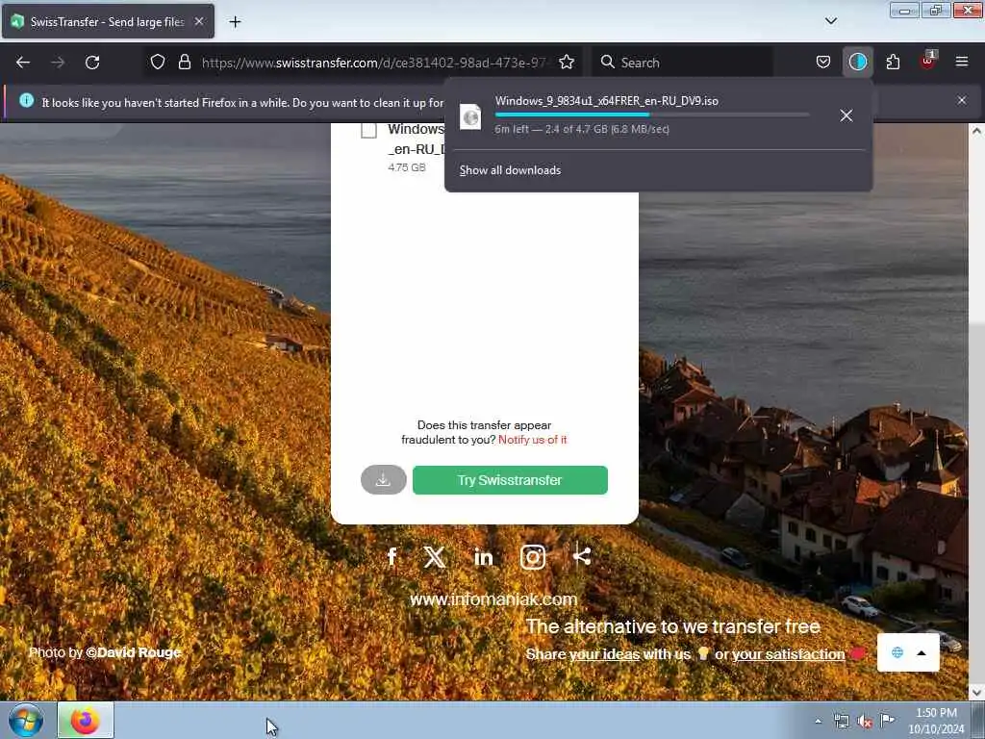Screen dimensions: 985x739
Task: Select the SwissTransfer - Send large files tab
Action: click(x=108, y=21)
